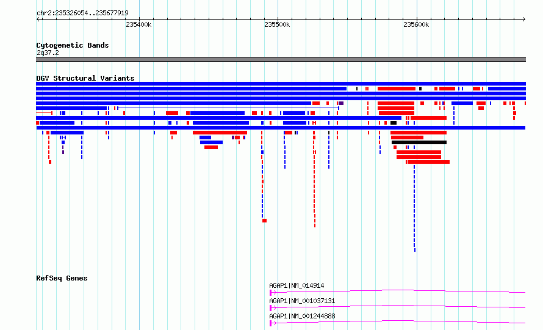Select the AGAP1|NM_001244888 transcript label

(303, 316)
